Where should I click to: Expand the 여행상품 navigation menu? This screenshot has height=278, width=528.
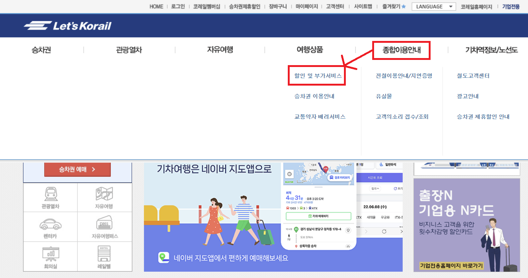[309, 49]
